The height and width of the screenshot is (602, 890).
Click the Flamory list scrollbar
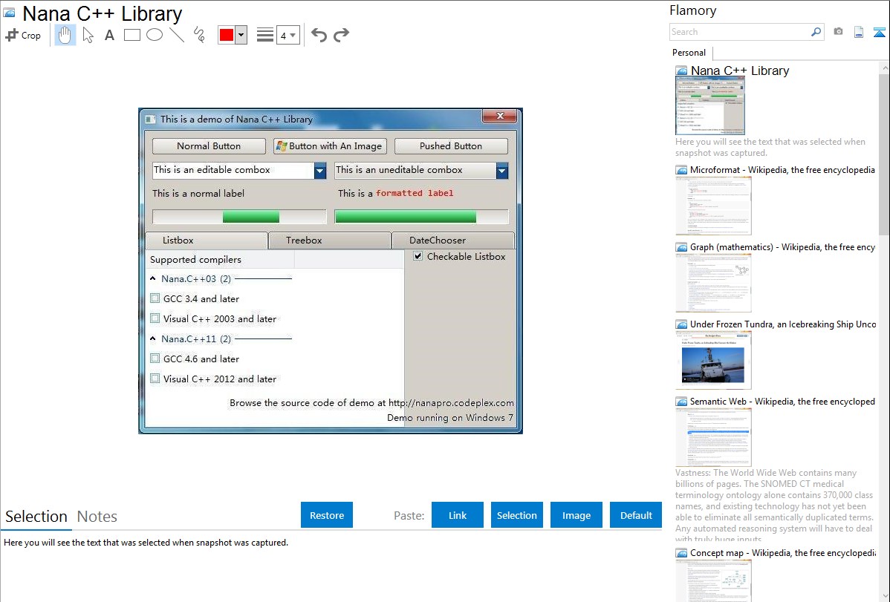pos(884,153)
